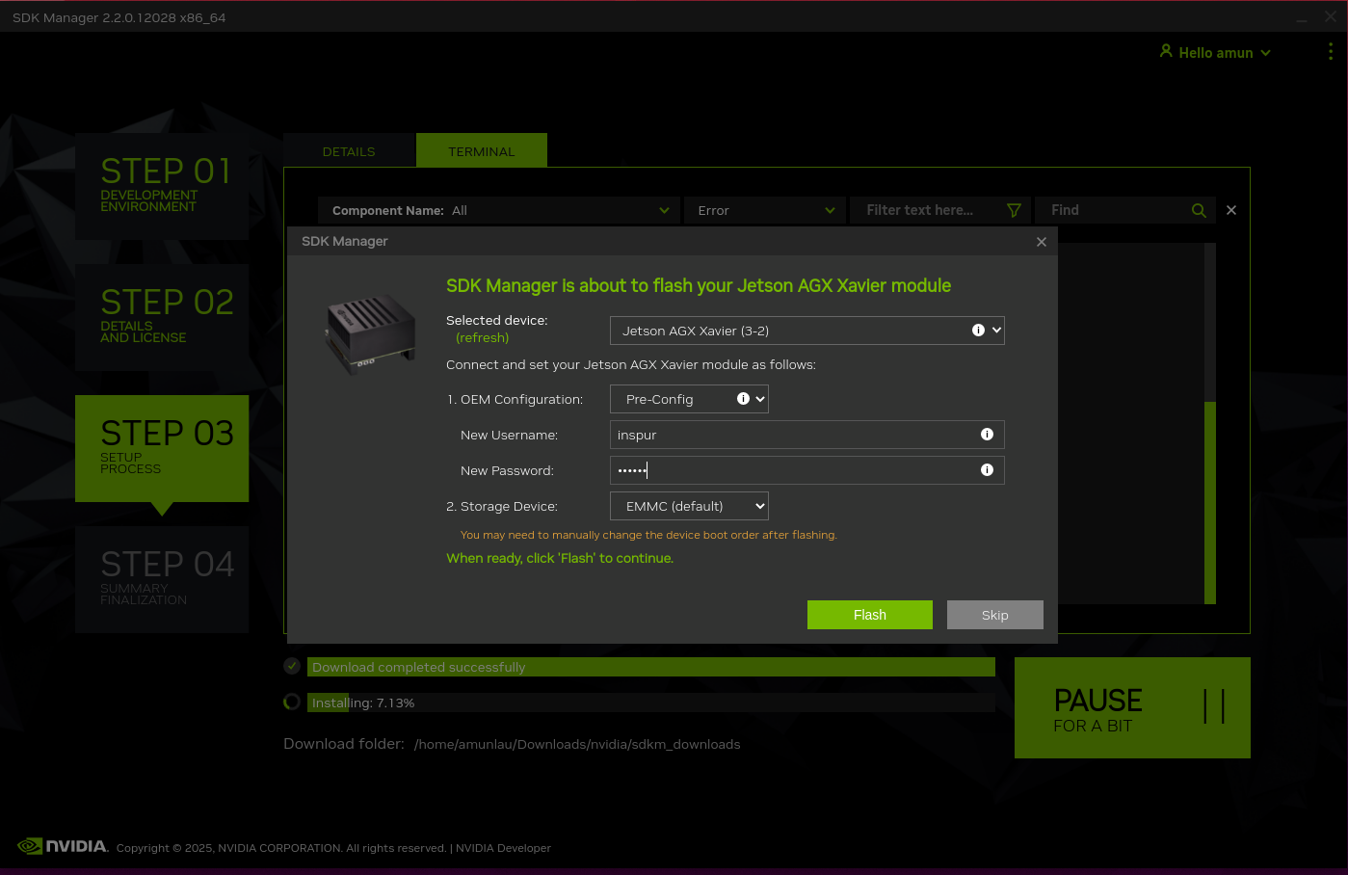Switch to the TERMINAL tab
This screenshot has height=875, width=1348.
coord(482,151)
